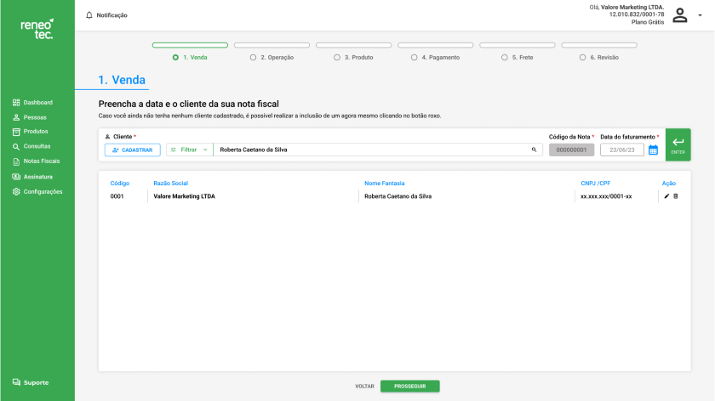Image resolution: width=715 pixels, height=401 pixels.
Task: Open the calendar date picker icon
Action: 654,150
